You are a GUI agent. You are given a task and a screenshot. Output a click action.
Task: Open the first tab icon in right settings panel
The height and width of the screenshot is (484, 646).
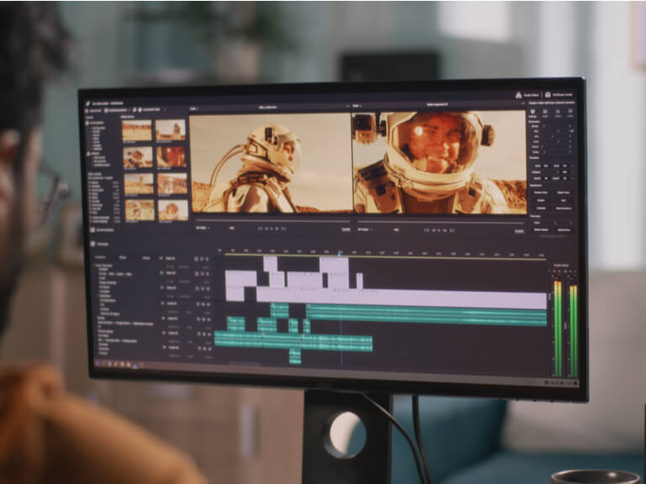click(x=535, y=109)
